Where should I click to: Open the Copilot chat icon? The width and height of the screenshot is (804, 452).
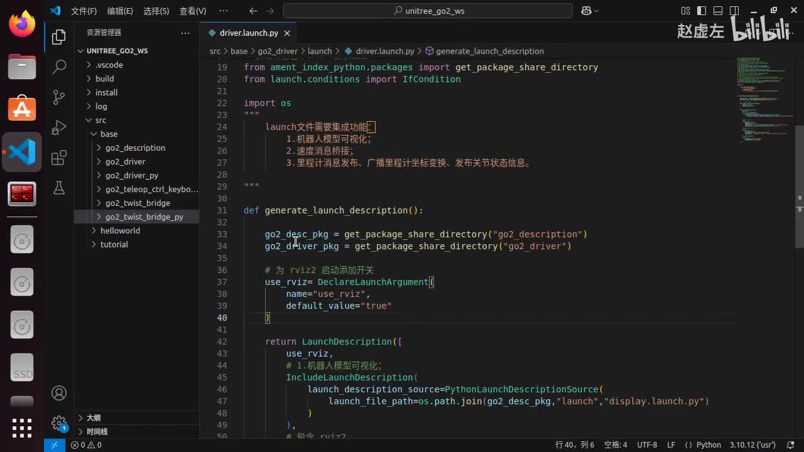[x=586, y=11]
